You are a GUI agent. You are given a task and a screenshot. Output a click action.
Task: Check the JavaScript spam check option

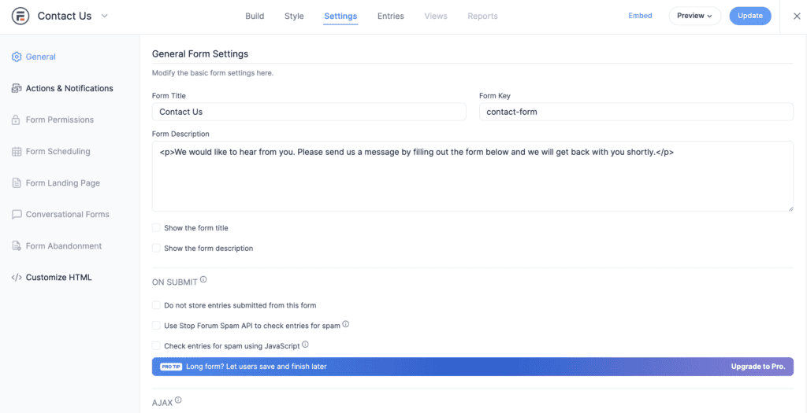point(156,345)
